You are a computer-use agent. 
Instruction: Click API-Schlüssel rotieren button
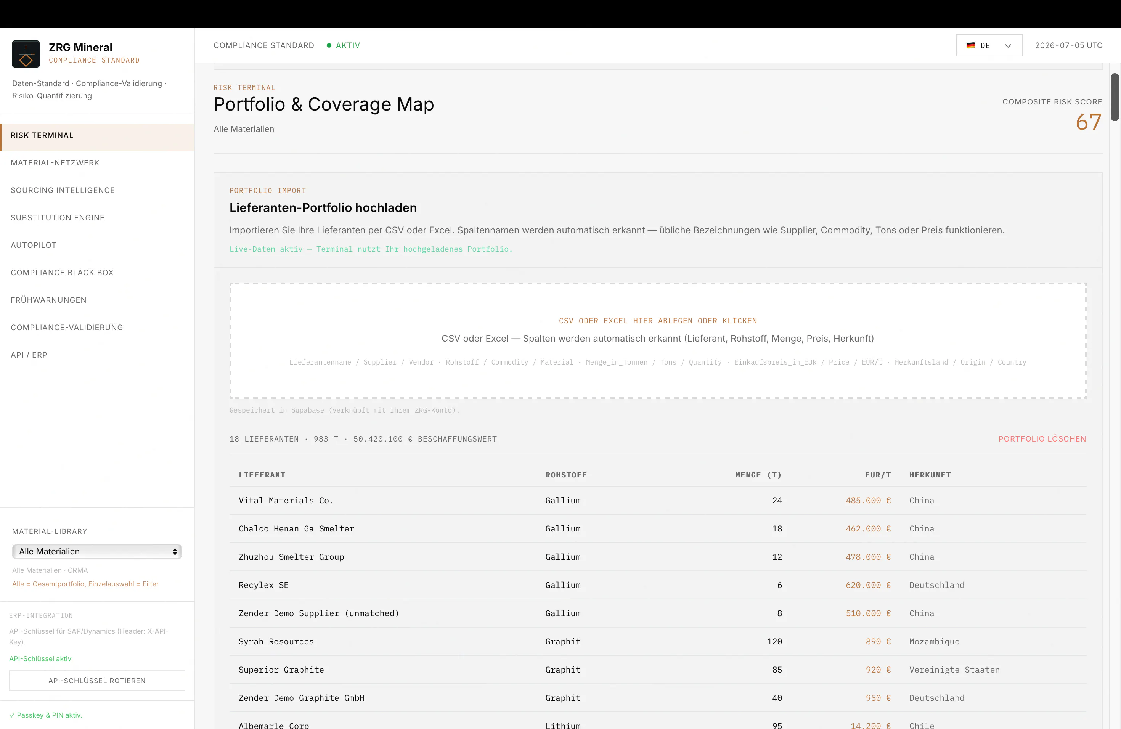coord(97,681)
